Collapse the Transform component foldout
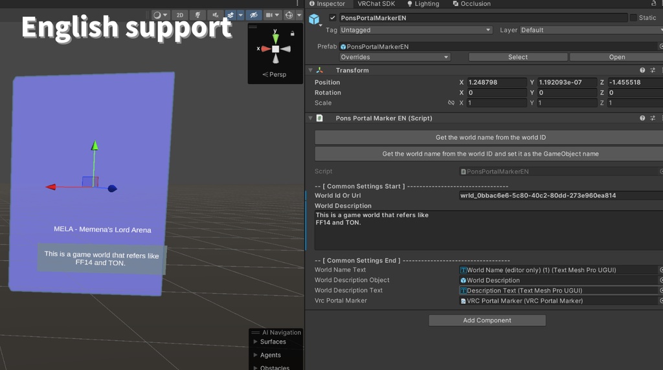The width and height of the screenshot is (663, 370). pos(310,70)
